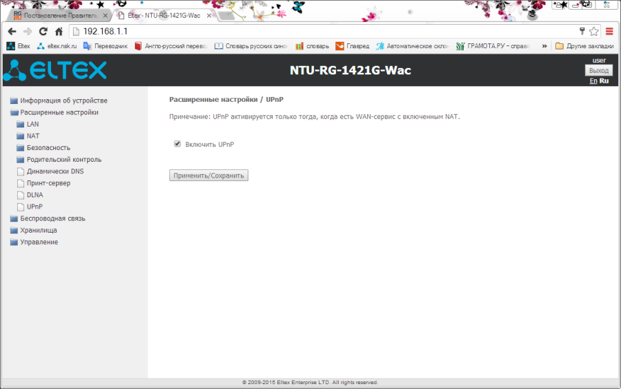Image resolution: width=621 pixels, height=389 pixels.
Task: Expand the NAT folder
Action: coord(28,136)
